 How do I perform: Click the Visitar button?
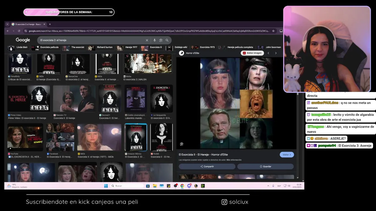pyautogui.click(x=287, y=154)
